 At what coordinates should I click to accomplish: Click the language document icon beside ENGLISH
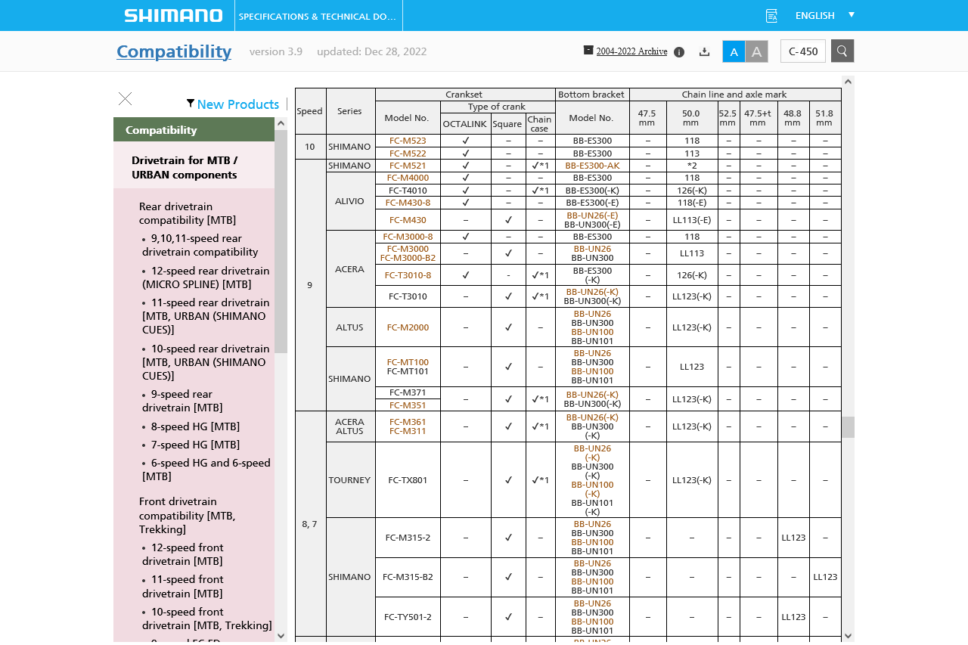pos(771,16)
